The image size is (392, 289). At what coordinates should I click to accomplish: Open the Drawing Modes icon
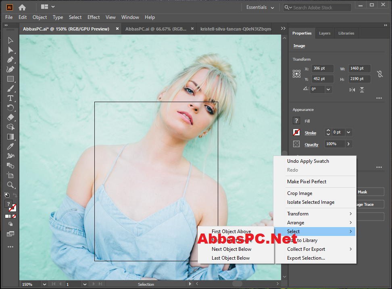tap(10, 224)
